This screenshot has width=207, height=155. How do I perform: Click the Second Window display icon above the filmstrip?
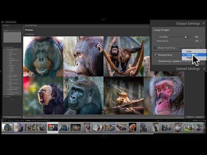(x=5, y=121)
